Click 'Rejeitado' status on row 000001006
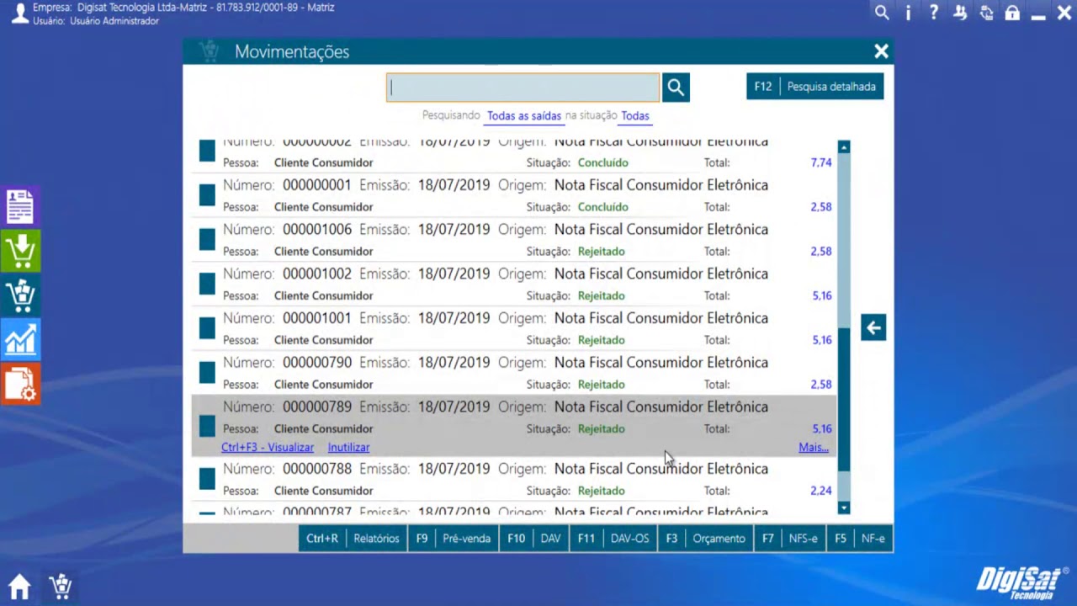 pos(602,252)
